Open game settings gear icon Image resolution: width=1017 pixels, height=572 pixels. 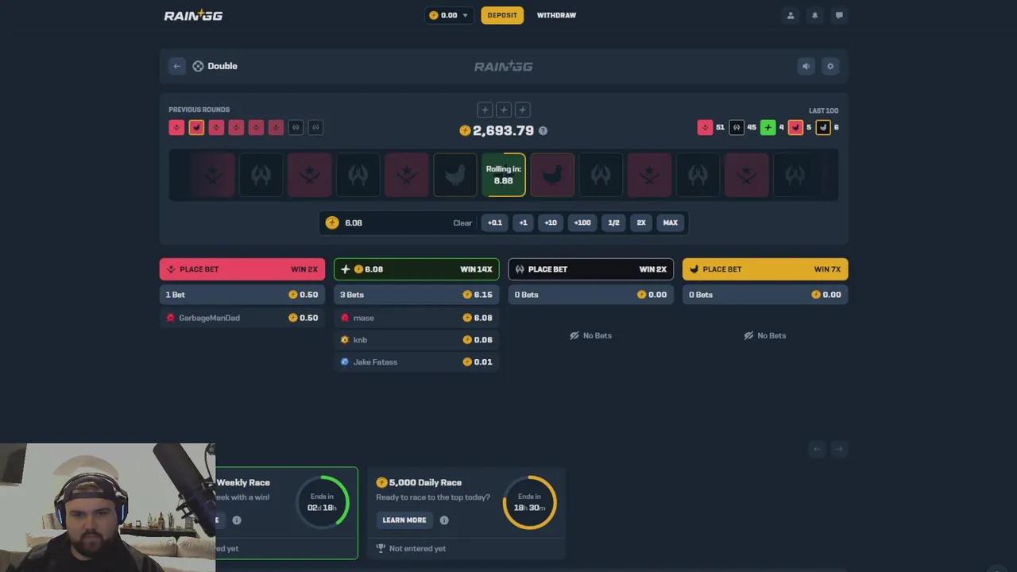point(830,66)
